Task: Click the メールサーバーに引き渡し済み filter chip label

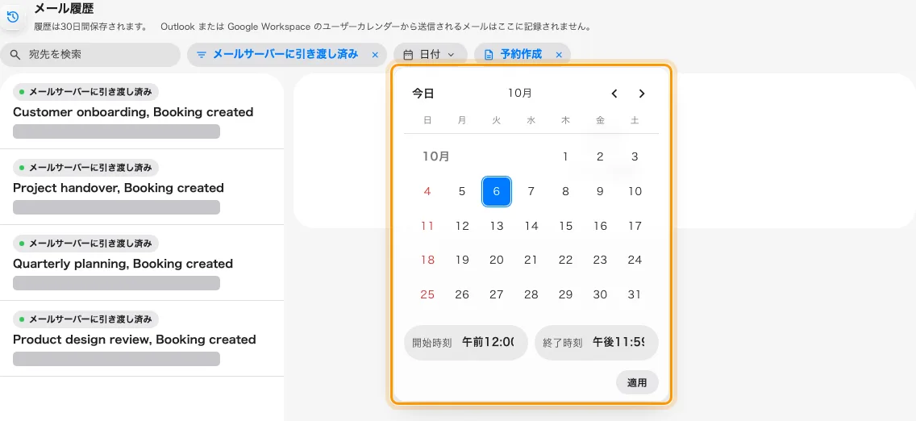Action: [x=285, y=54]
